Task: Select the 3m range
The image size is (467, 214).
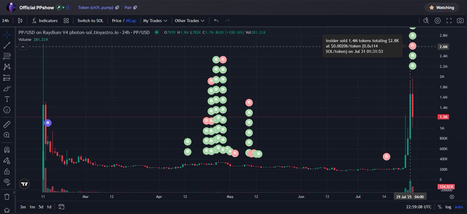Action: coord(23,207)
